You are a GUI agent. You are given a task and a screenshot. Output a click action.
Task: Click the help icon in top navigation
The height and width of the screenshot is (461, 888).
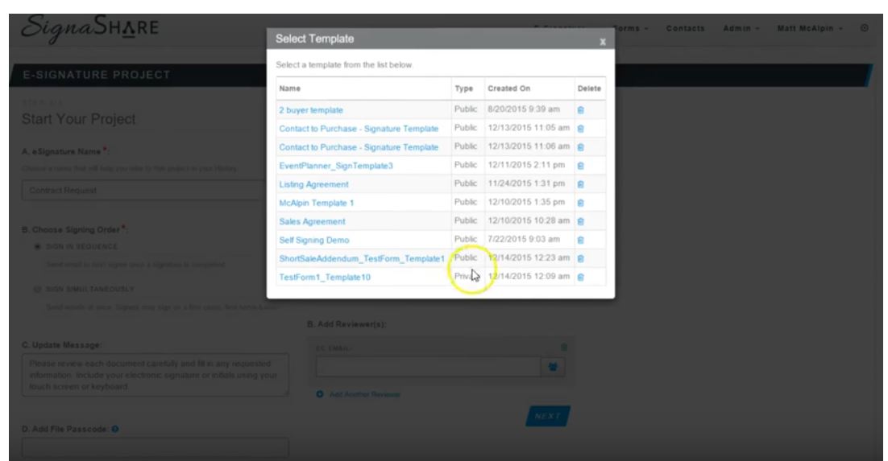864,27
